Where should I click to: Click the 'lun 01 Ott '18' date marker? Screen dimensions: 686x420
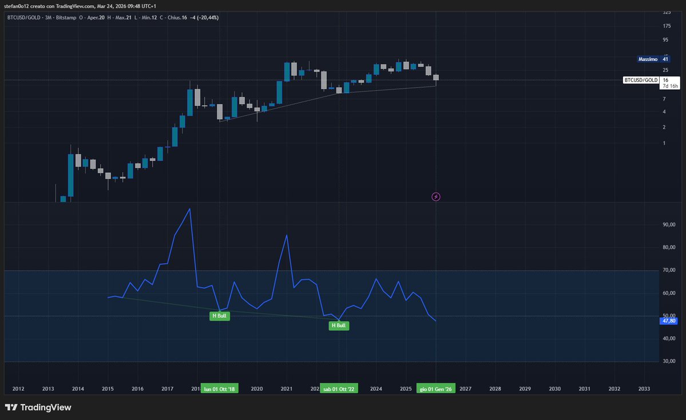click(220, 389)
